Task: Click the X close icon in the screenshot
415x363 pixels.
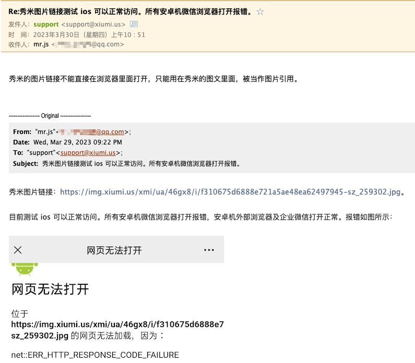Action: [x=18, y=250]
